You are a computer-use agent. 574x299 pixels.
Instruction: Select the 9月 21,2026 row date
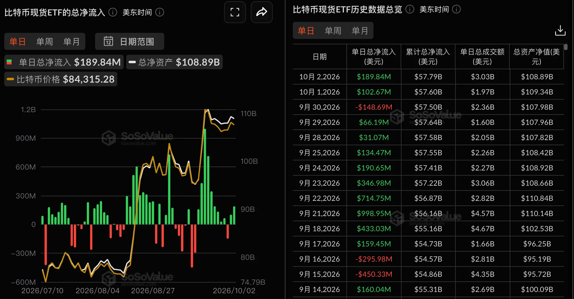tap(320, 213)
